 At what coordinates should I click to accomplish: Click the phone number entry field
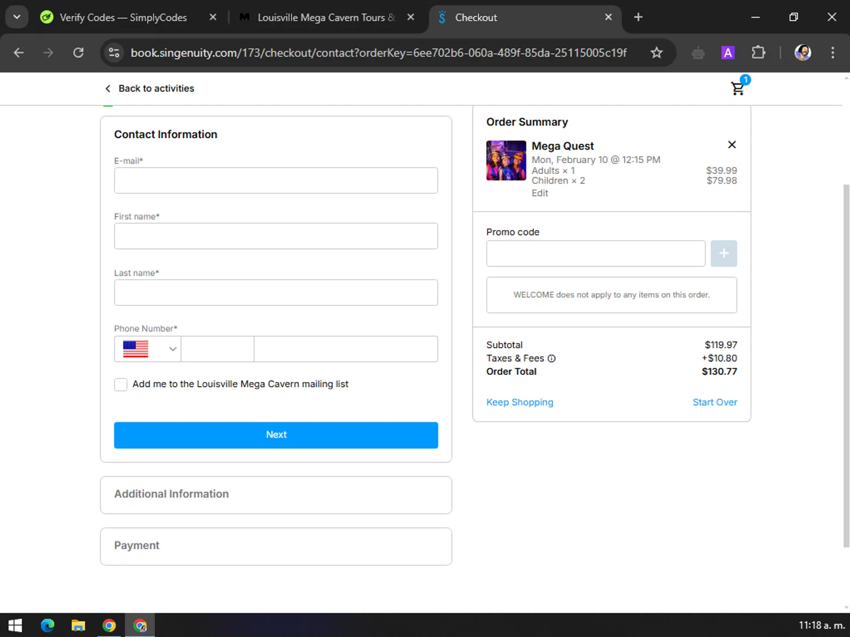(346, 349)
